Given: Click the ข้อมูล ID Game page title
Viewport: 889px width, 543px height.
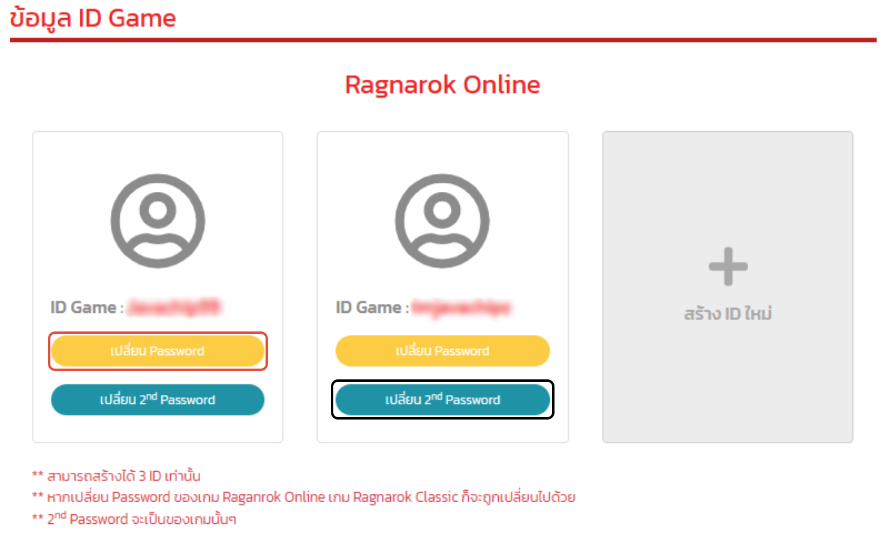Looking at the screenshot, I should 93,18.
